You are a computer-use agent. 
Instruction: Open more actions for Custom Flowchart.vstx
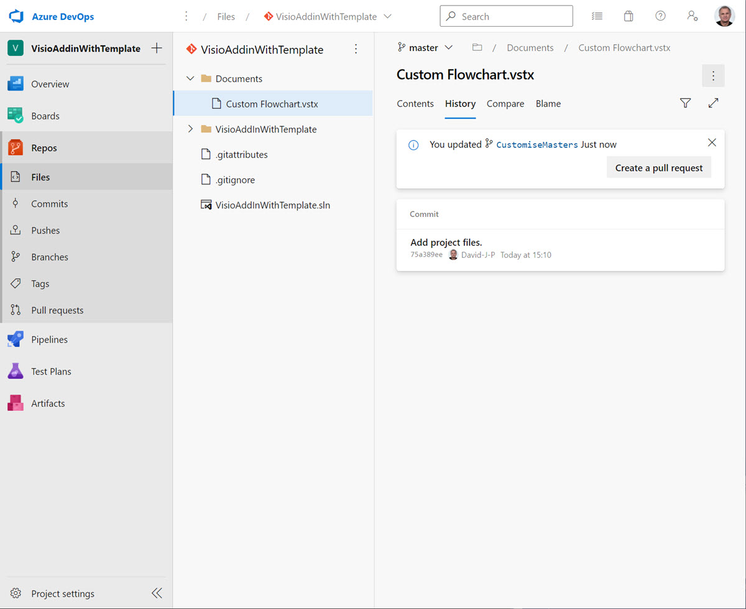point(713,76)
